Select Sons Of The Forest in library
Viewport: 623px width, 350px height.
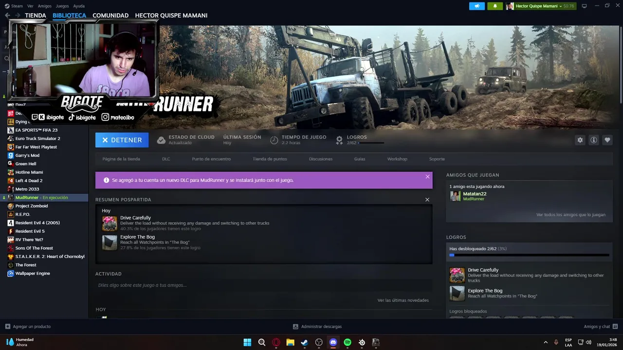point(34,248)
